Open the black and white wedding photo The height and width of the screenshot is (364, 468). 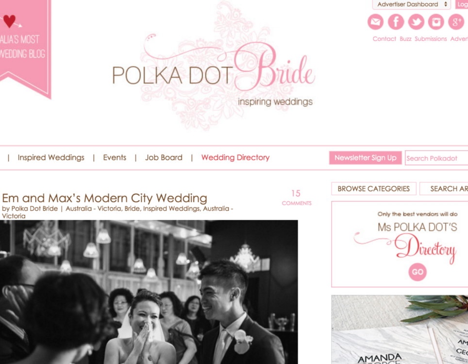click(x=149, y=292)
